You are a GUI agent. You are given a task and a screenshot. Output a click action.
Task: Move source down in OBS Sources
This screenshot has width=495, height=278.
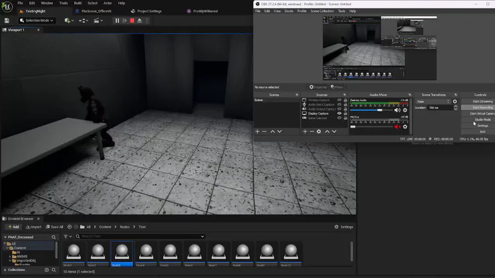334,131
